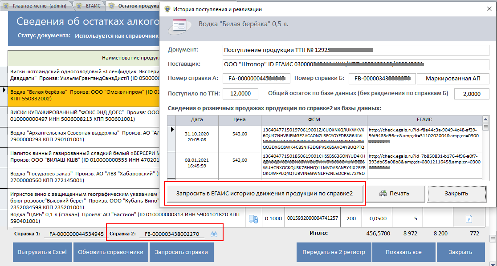This screenshot has height=266, width=497.
Task: Click the binoculars icon beside Справка 2
Action: point(214,234)
